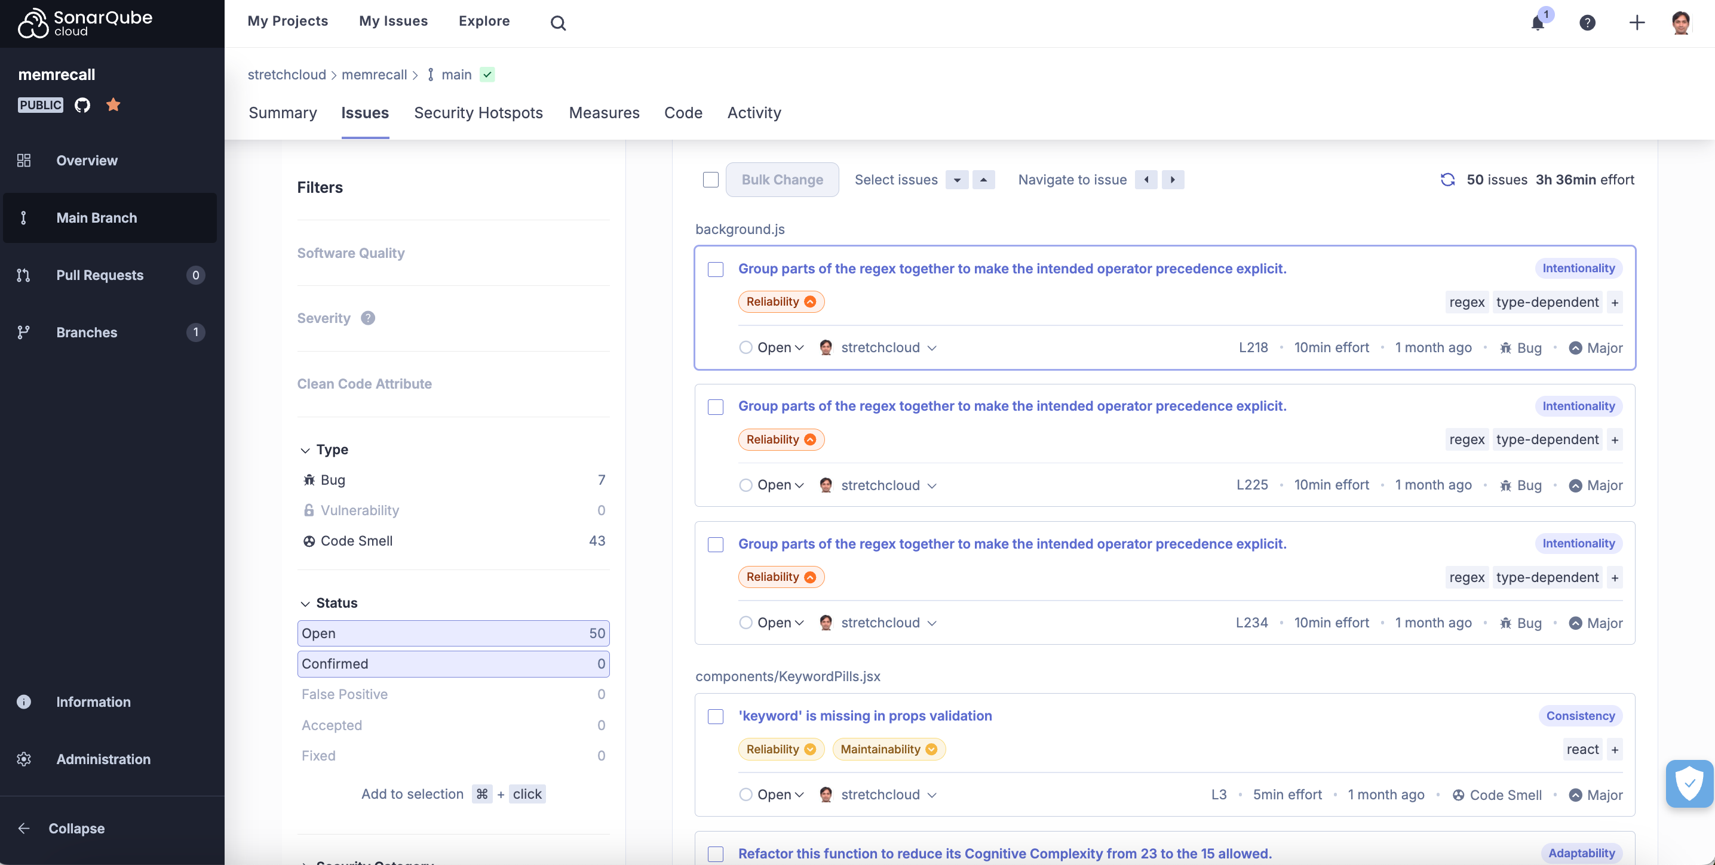
Task: Click the help question mark icon
Action: 1588,22
